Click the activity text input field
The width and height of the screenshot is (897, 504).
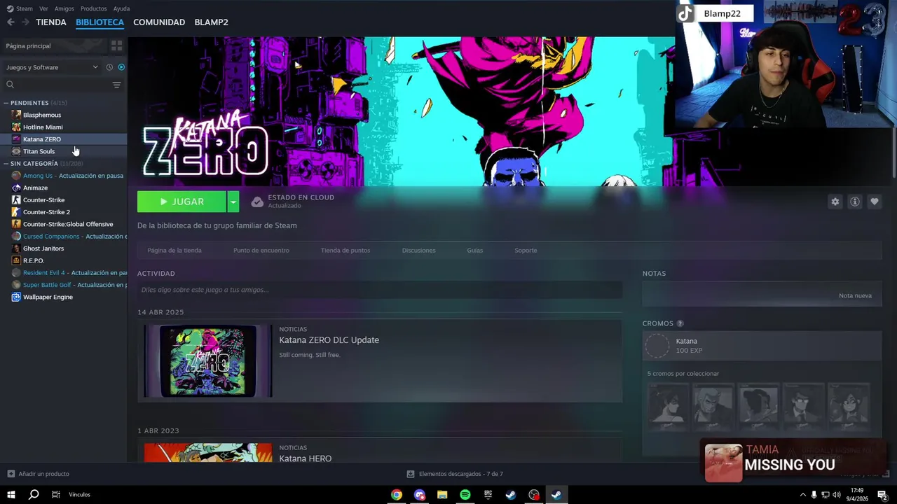coord(380,290)
